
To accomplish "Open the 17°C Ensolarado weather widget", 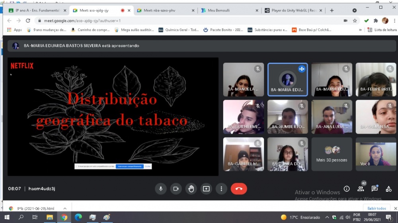I will pyautogui.click(x=300, y=217).
